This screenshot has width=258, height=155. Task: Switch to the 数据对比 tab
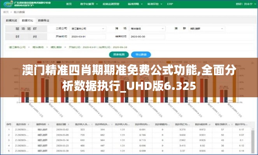[x=27, y=20]
